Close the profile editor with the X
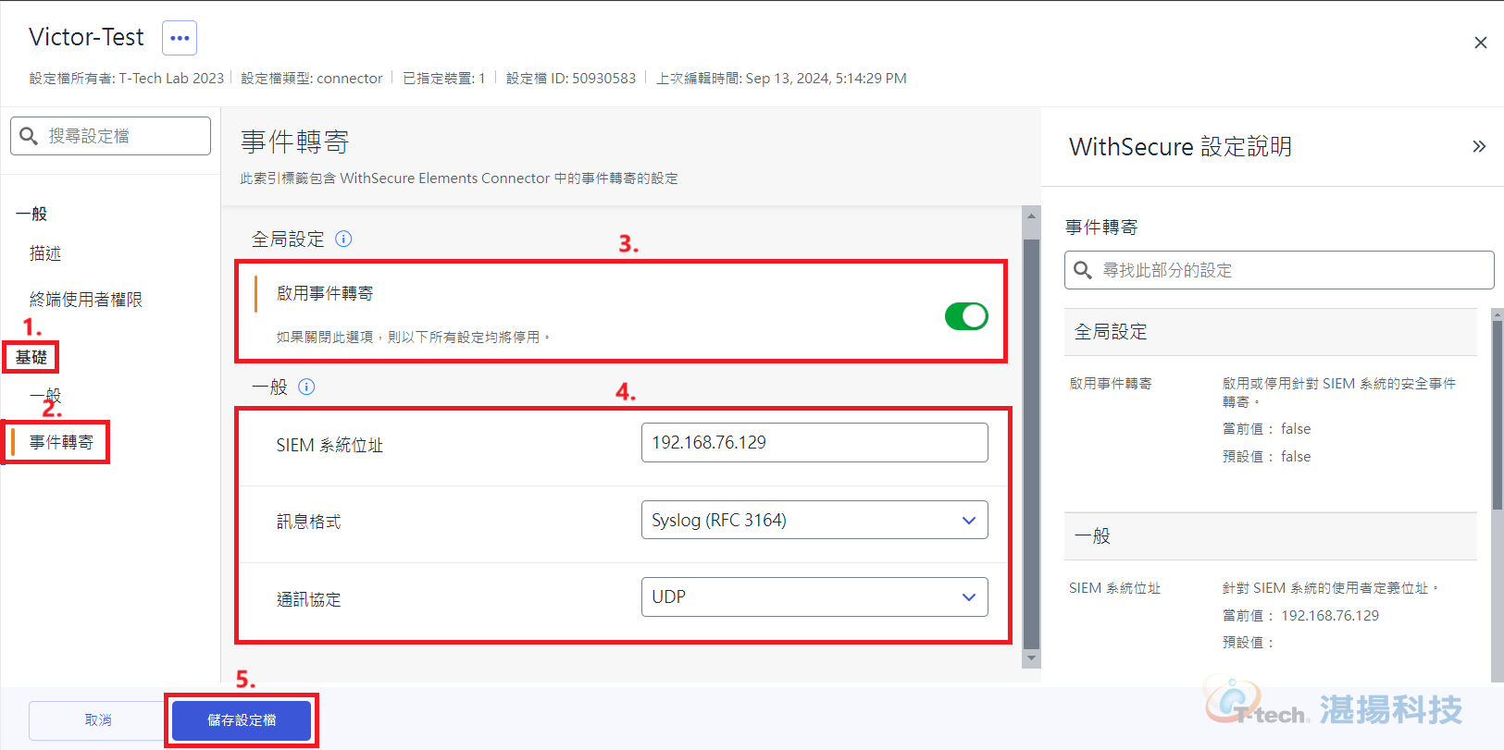This screenshot has height=750, width=1504. coord(1480,43)
